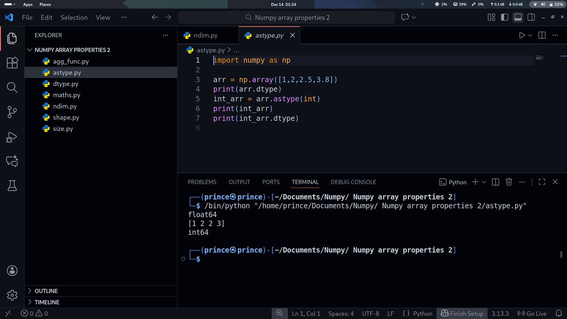The image size is (567, 319).
Task: Expand the breadcrumb ellipsis after astype.py
Action: point(237,50)
